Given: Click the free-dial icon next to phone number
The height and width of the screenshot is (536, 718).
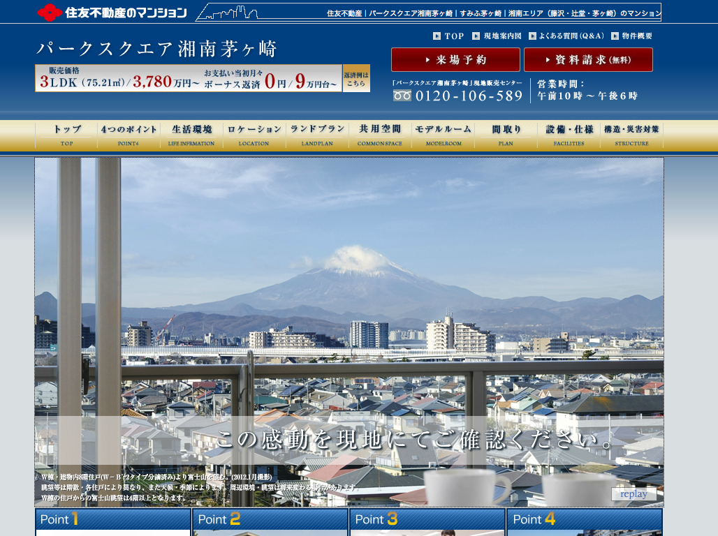Looking at the screenshot, I should (402, 96).
